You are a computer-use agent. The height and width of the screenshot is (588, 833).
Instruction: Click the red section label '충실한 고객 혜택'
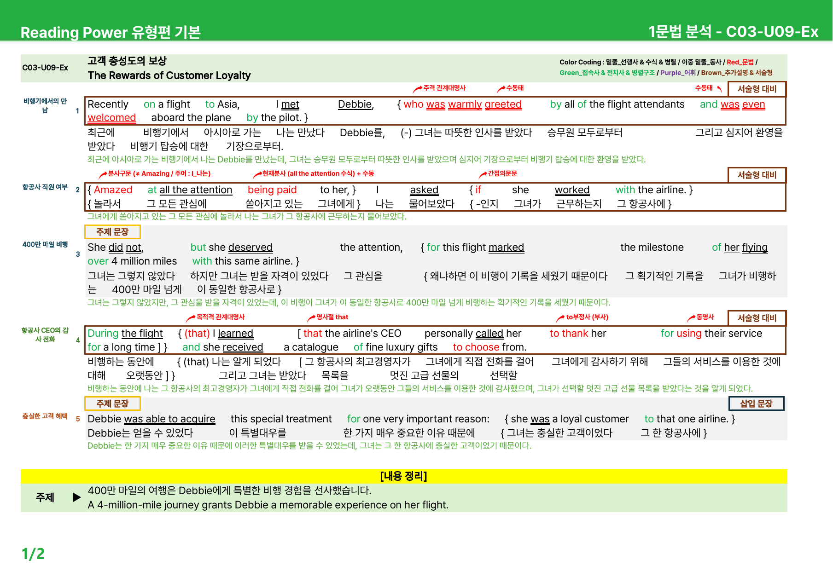pos(45,416)
